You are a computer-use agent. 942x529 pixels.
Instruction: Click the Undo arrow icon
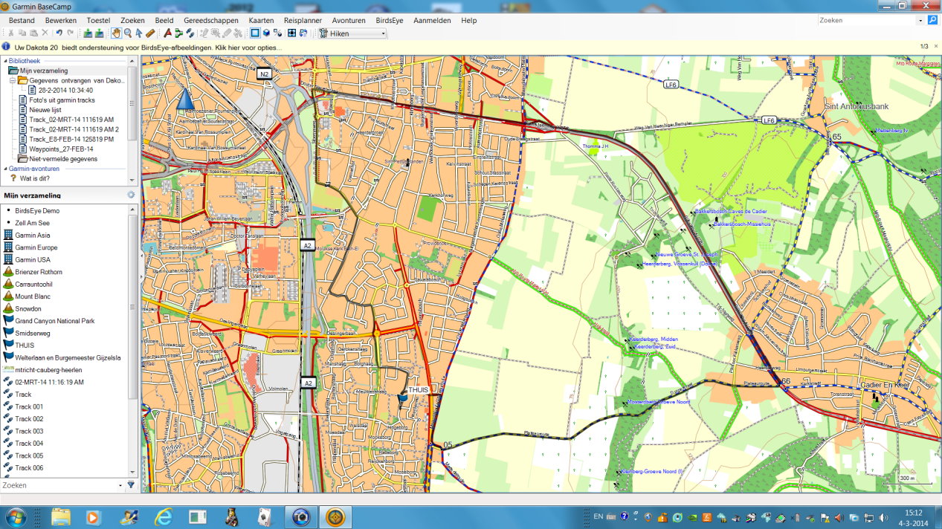click(x=59, y=33)
